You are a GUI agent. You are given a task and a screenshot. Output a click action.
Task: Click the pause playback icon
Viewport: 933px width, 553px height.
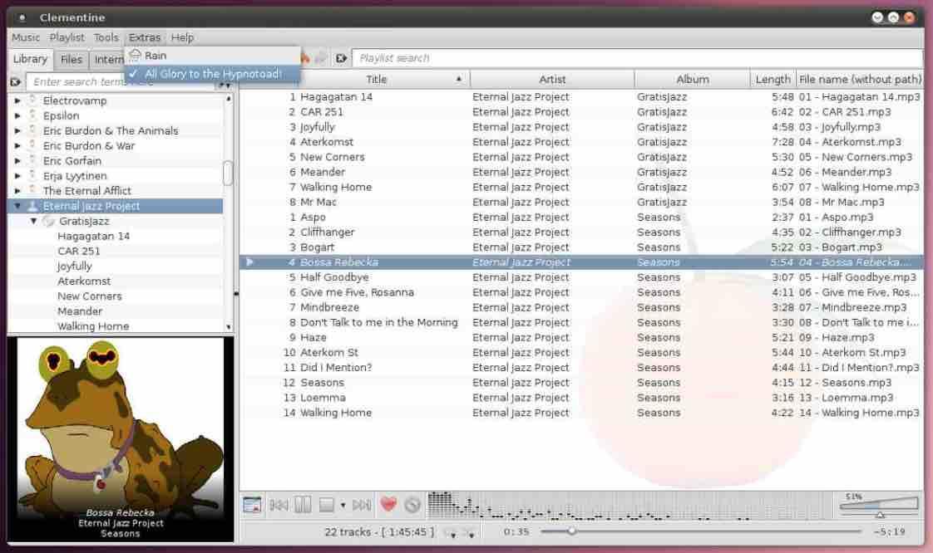302,504
